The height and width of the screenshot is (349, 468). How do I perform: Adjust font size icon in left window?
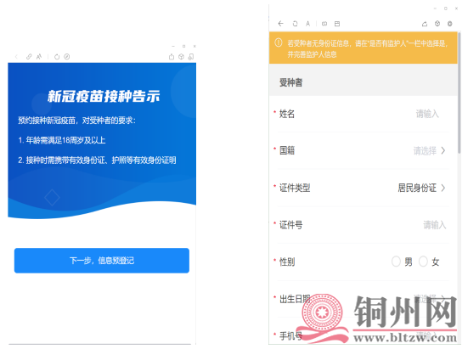pos(39,57)
